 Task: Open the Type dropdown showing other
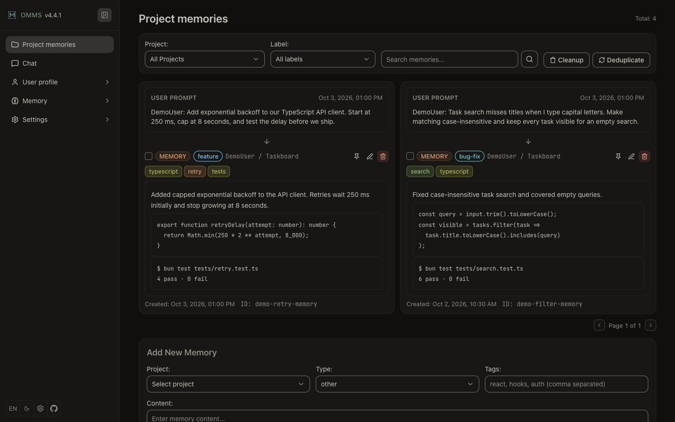(397, 384)
